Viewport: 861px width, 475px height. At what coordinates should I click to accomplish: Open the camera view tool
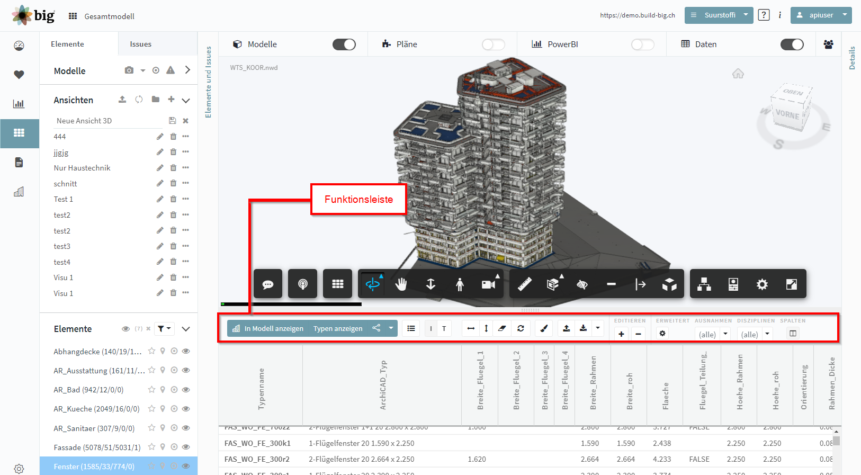(489, 284)
